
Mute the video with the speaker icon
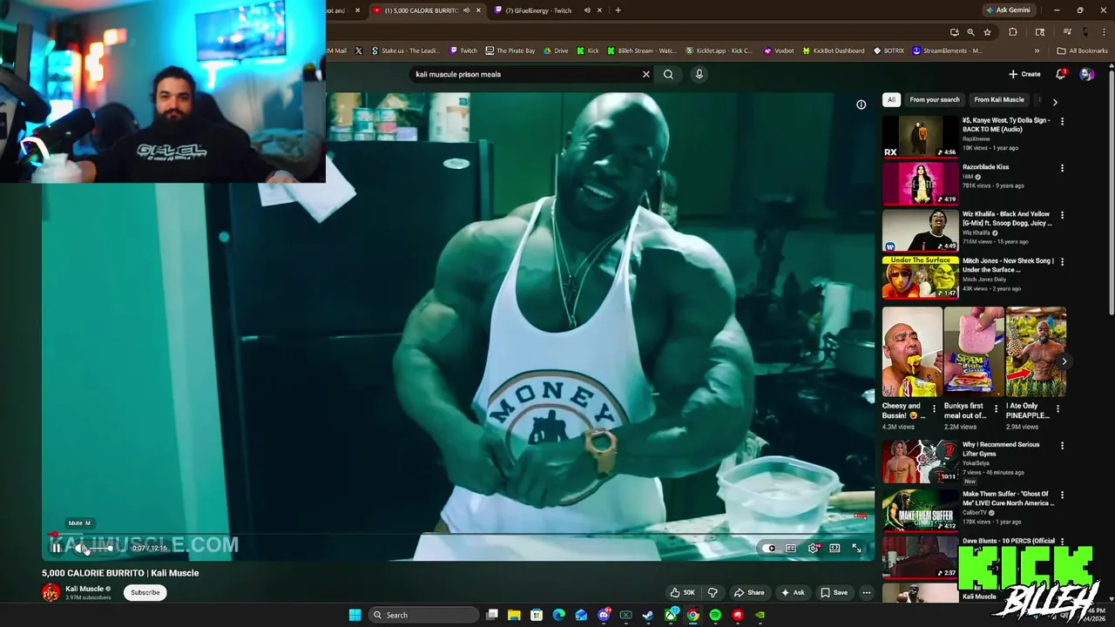pos(80,548)
